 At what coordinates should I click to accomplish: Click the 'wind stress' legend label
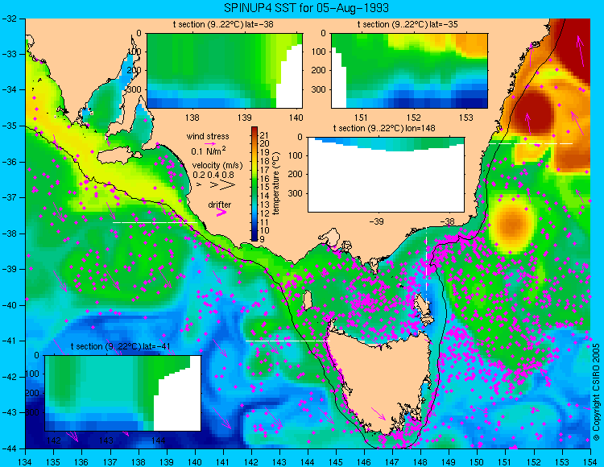click(208, 136)
